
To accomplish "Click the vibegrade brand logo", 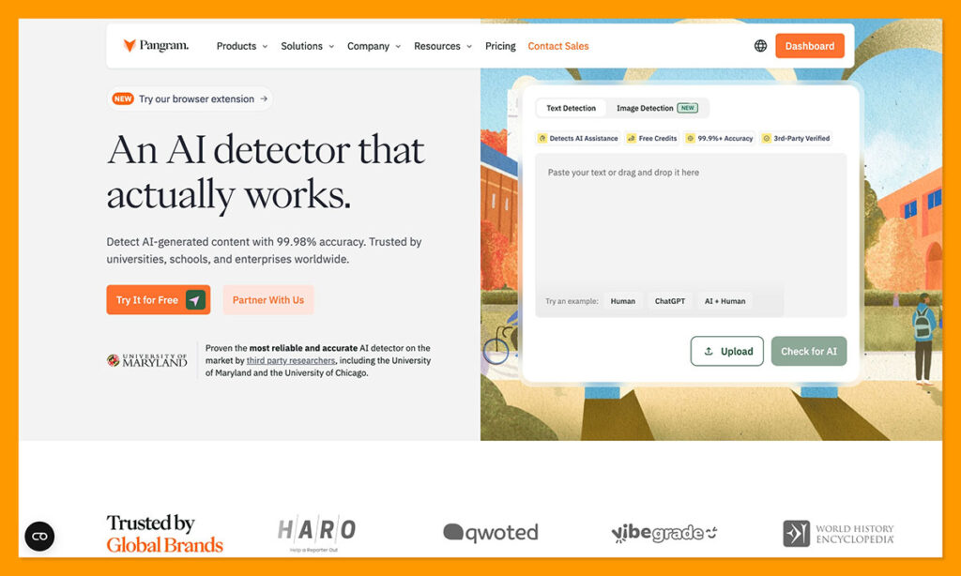I will tap(664, 533).
